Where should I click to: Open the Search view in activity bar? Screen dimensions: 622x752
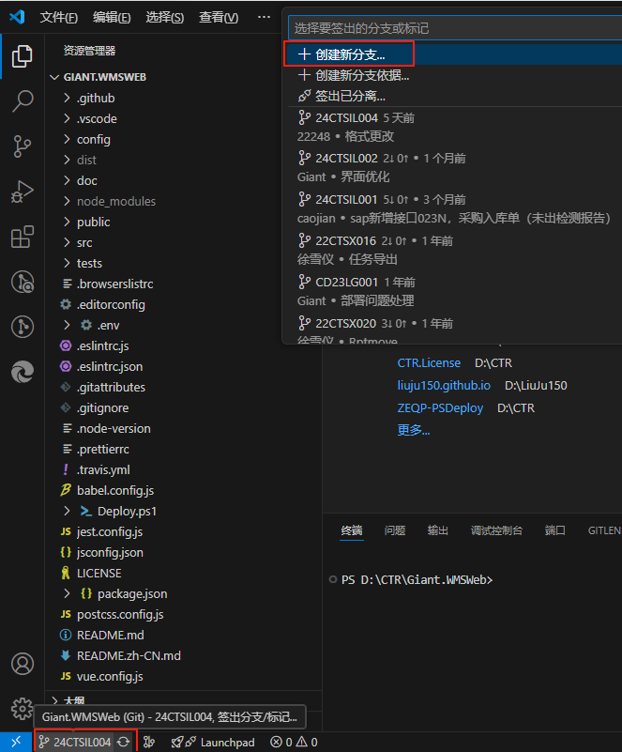(x=22, y=101)
